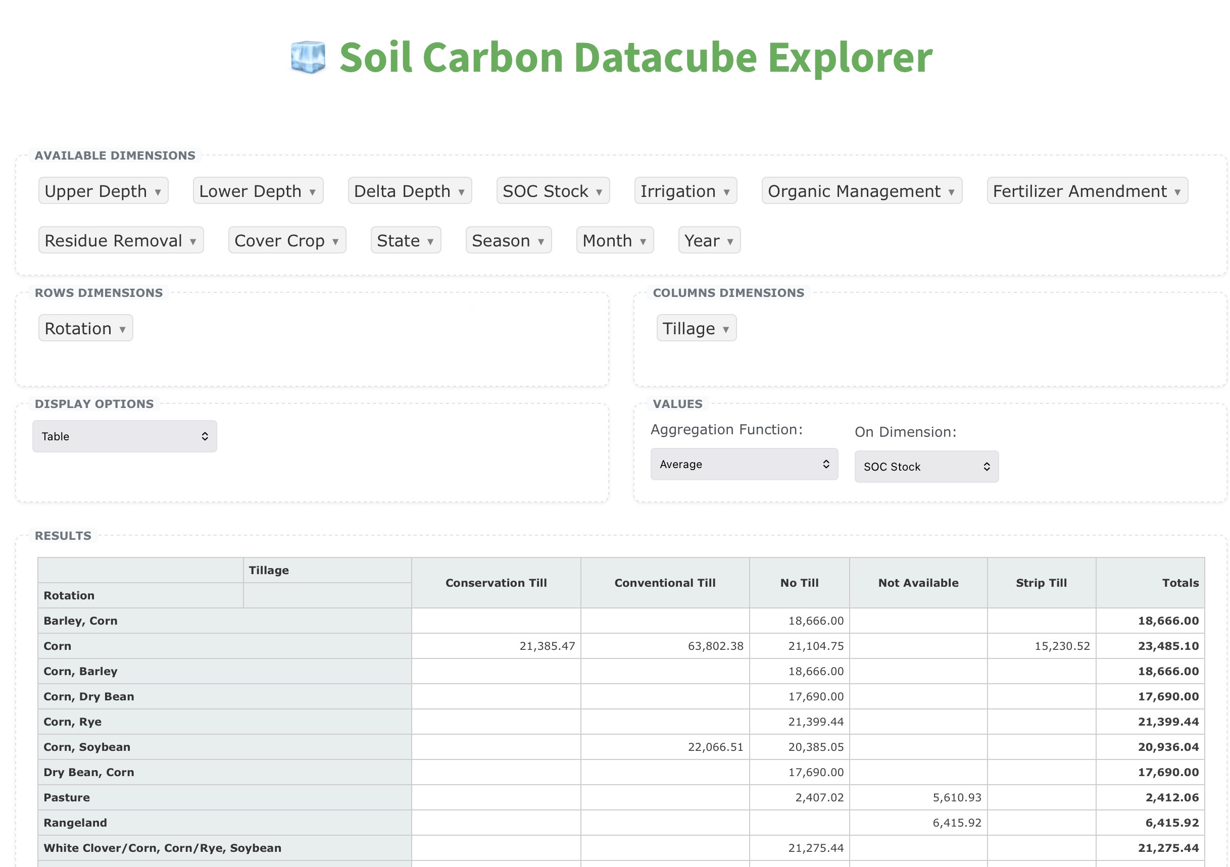Viewport: 1230px width, 867px height.
Task: Click Fertilizer Amendment dropdown triangle
Action: pos(1177,192)
